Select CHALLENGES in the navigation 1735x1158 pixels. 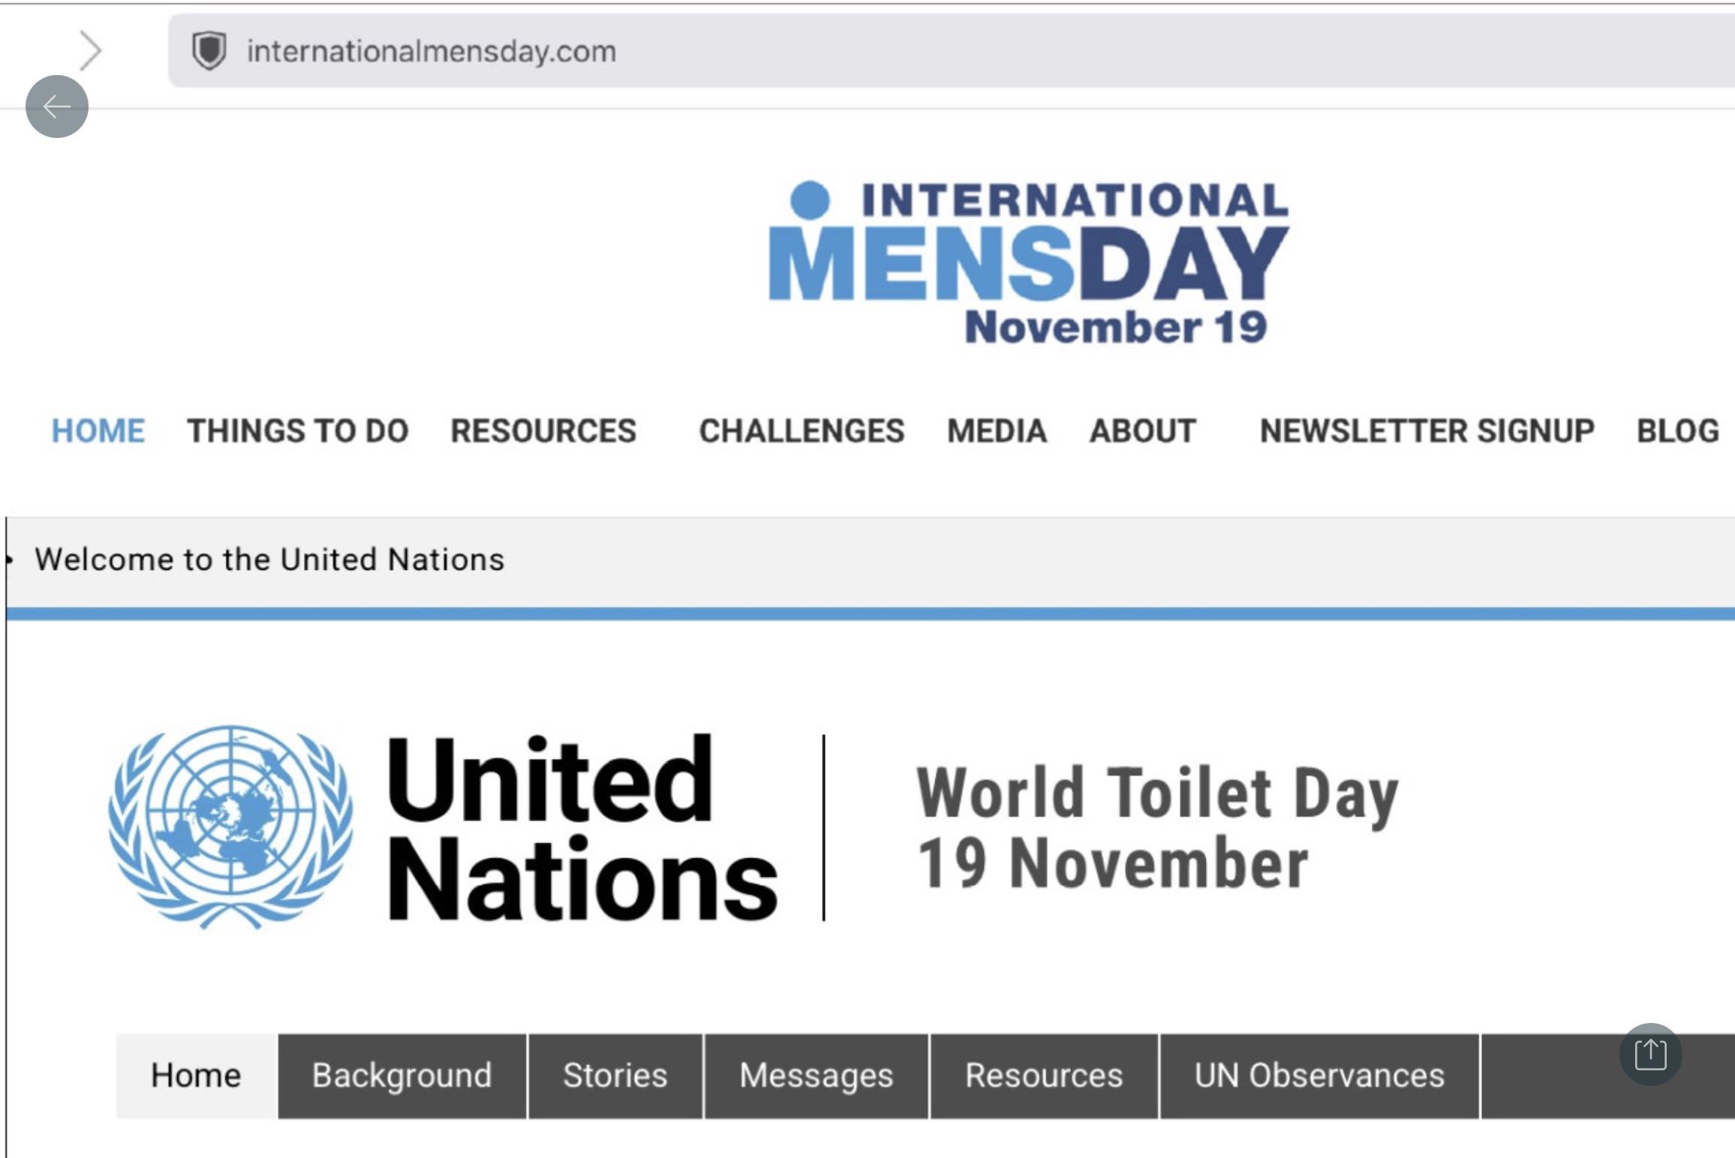pyautogui.click(x=801, y=431)
